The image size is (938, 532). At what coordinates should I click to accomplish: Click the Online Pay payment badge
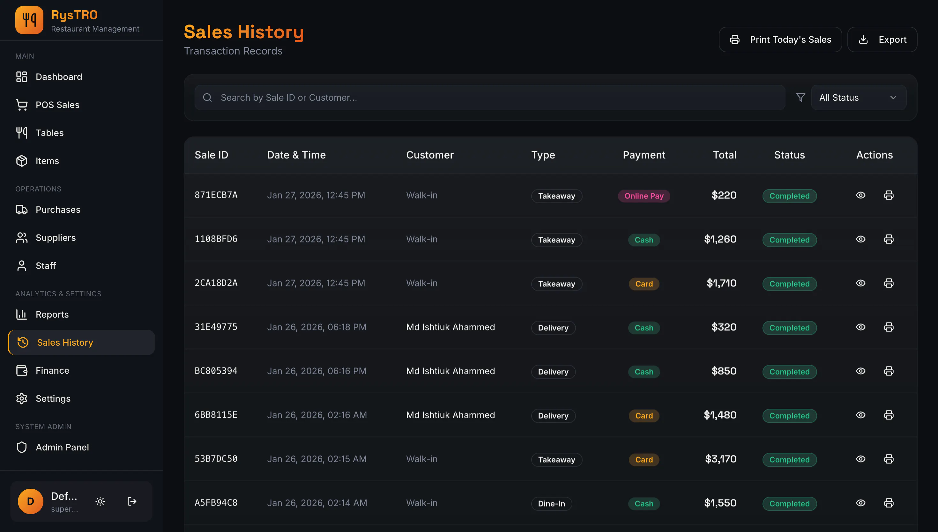[644, 196]
